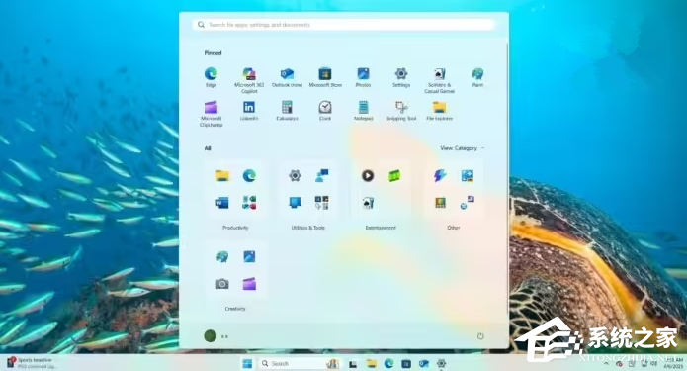Launch Media Player in Entertainment category
The image size is (687, 371).
(x=368, y=175)
